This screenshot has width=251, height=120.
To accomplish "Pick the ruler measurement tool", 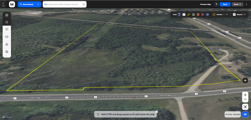I will tap(189, 15).
